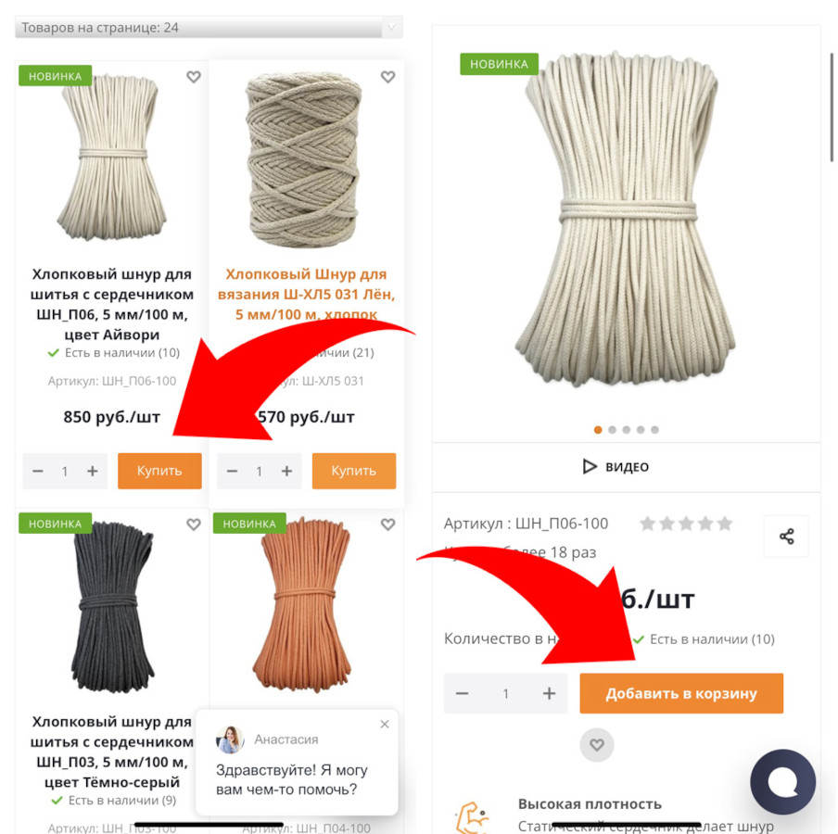Screen dimensions: 838x834
Task: Favorite the Лён knitting cord with heart icon
Action: [388, 77]
